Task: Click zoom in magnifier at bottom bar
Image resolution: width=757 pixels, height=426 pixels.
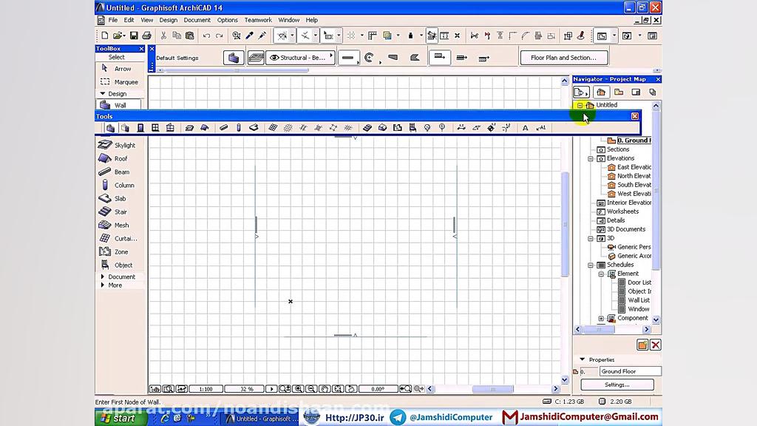Action: point(299,389)
